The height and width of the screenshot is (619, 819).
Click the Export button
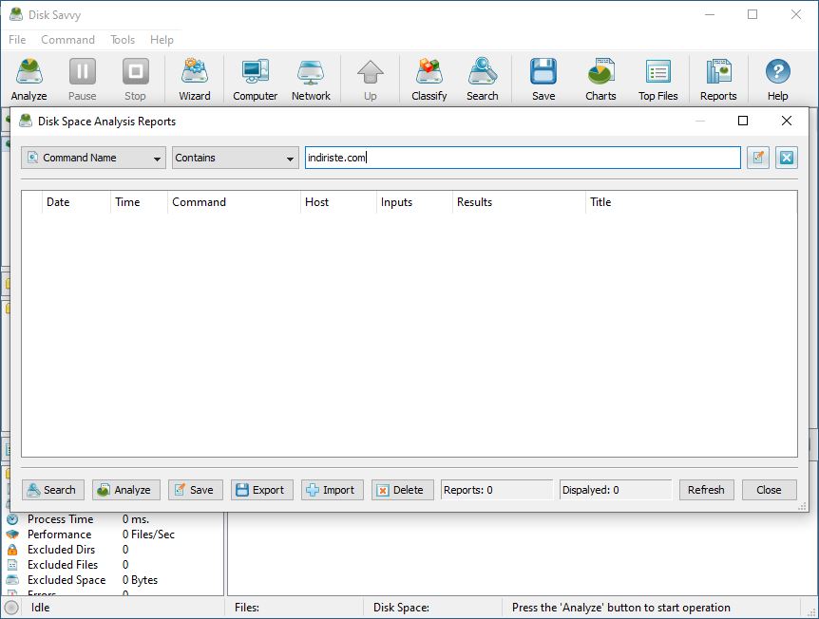point(261,490)
